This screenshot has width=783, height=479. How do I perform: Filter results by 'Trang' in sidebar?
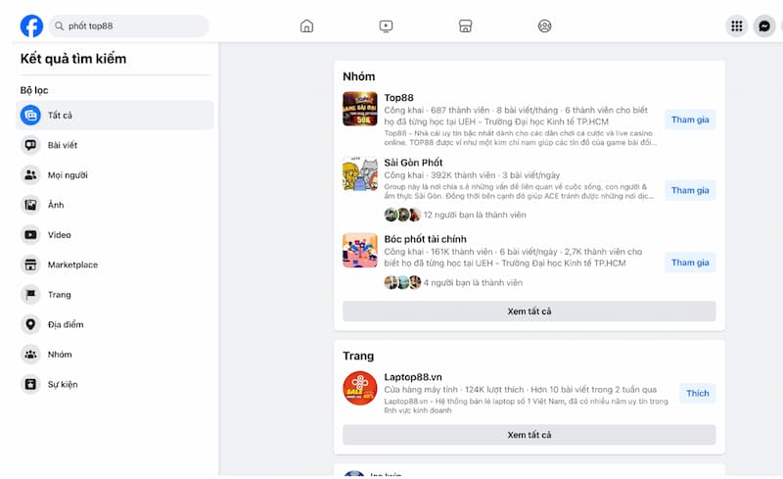pos(60,295)
